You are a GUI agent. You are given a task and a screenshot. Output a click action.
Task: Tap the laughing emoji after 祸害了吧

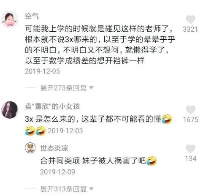point(152,161)
